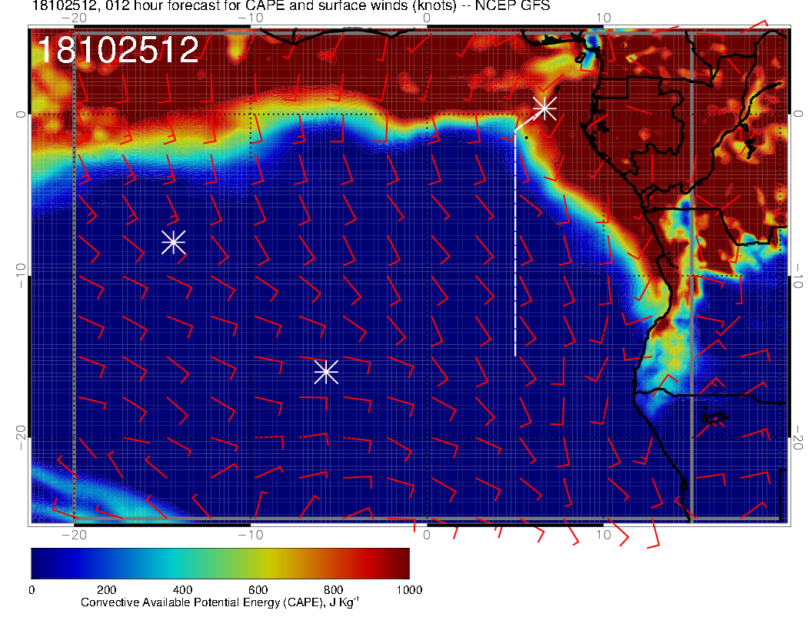The image size is (812, 627).
Task: Click the 10 longitude label on top axis
Action: point(604,18)
